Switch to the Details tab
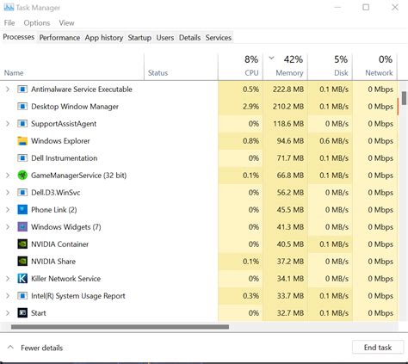The width and height of the screenshot is (408, 364). click(x=189, y=38)
